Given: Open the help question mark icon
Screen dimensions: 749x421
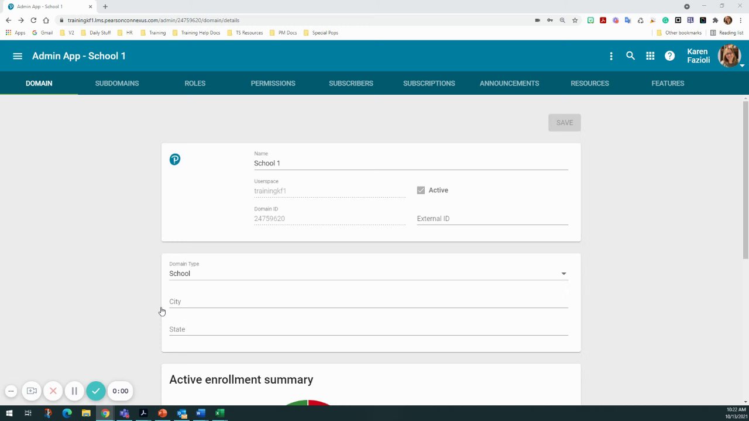Looking at the screenshot, I should click(670, 56).
